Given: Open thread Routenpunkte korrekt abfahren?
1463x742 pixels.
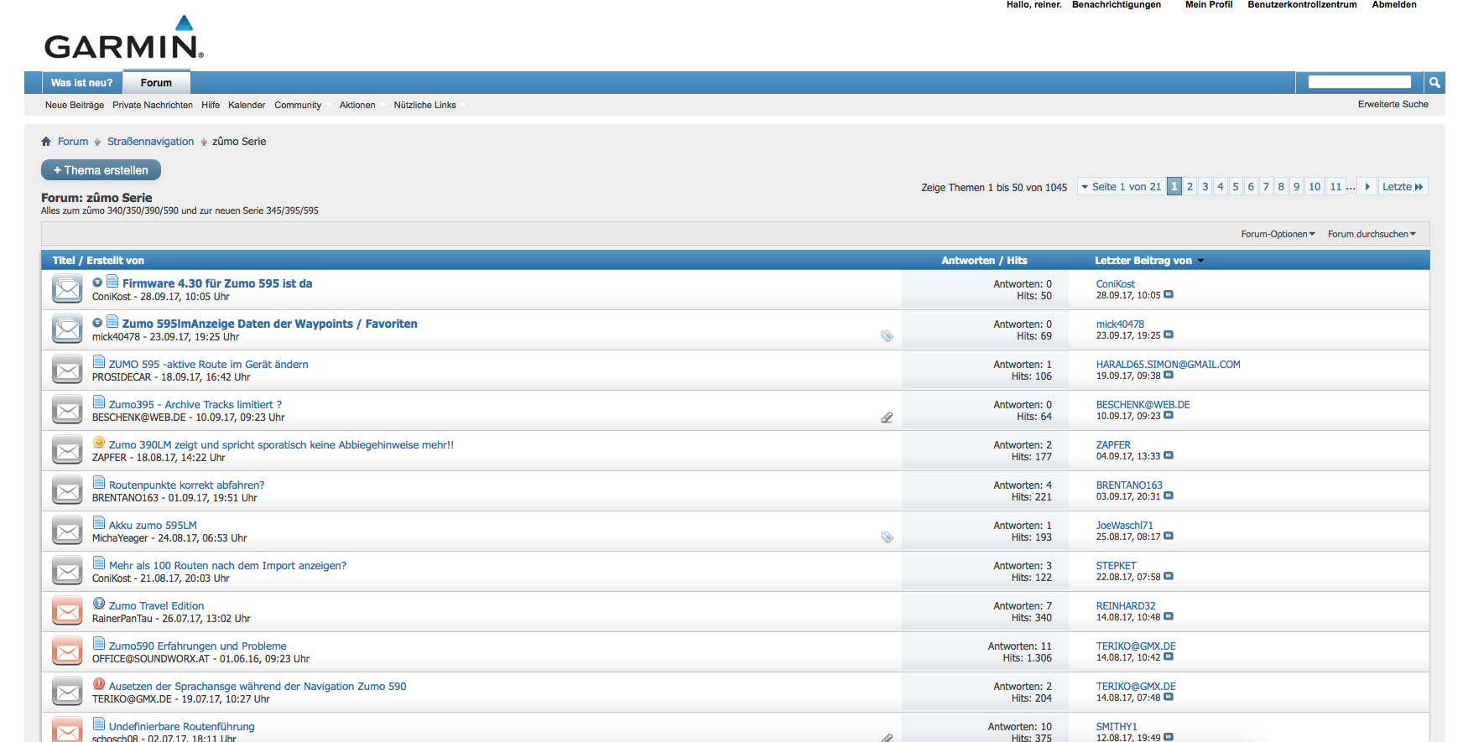Looking at the screenshot, I should [186, 485].
